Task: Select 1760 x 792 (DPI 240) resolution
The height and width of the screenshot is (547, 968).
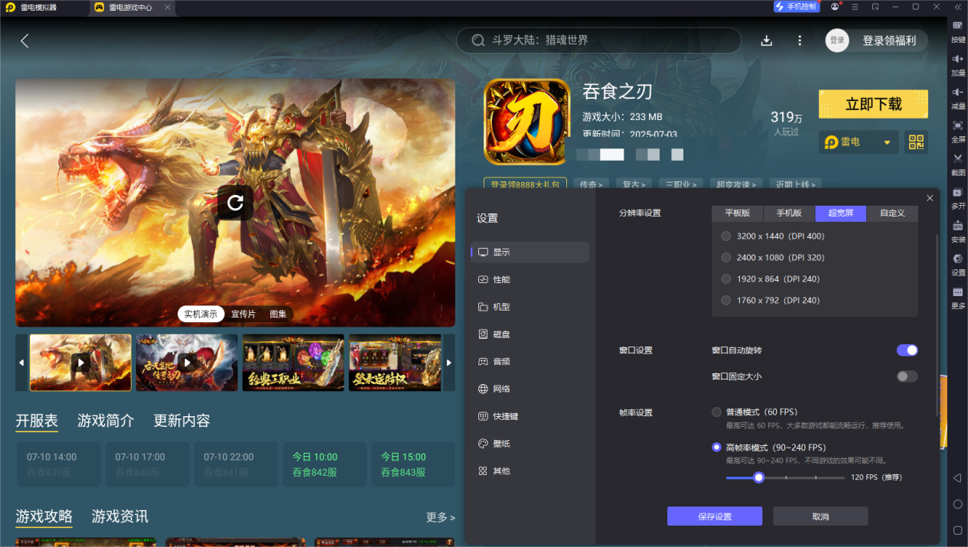Action: pos(726,301)
